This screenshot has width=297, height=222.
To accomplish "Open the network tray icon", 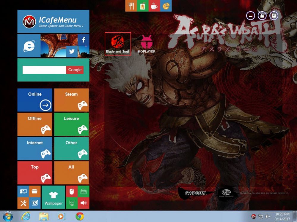I will click(261, 217).
